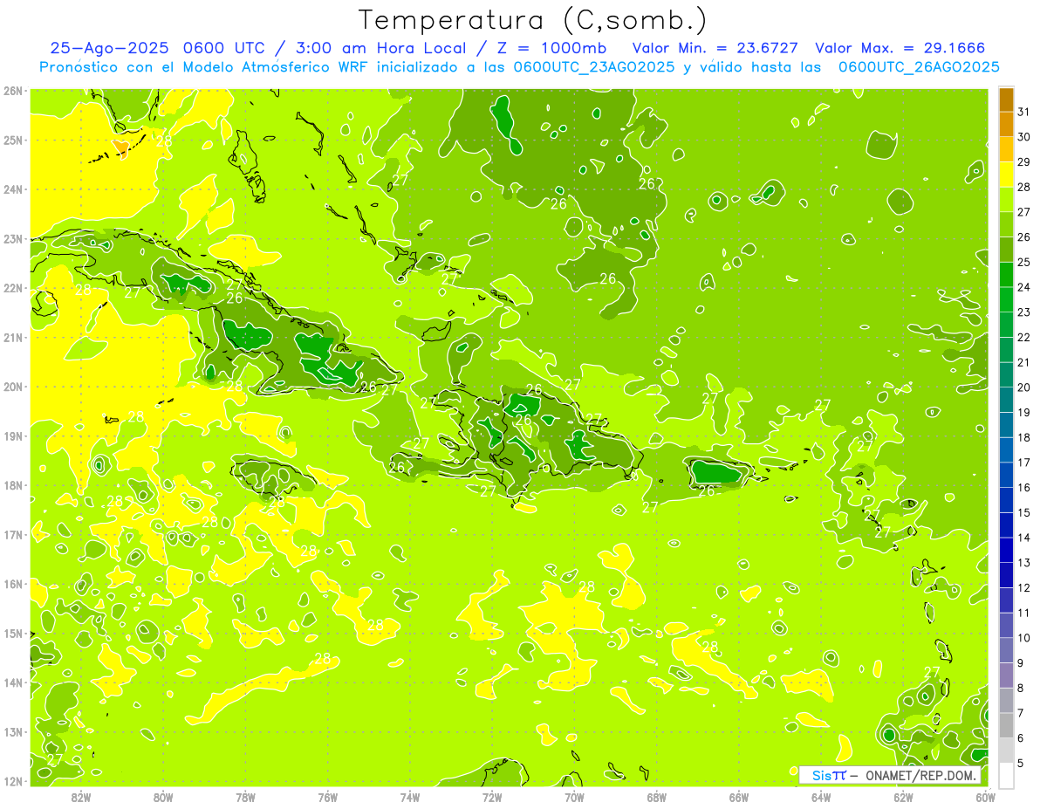This screenshot has height=809, width=1047.
Task: Click color bar label 20
Action: pyautogui.click(x=1024, y=387)
